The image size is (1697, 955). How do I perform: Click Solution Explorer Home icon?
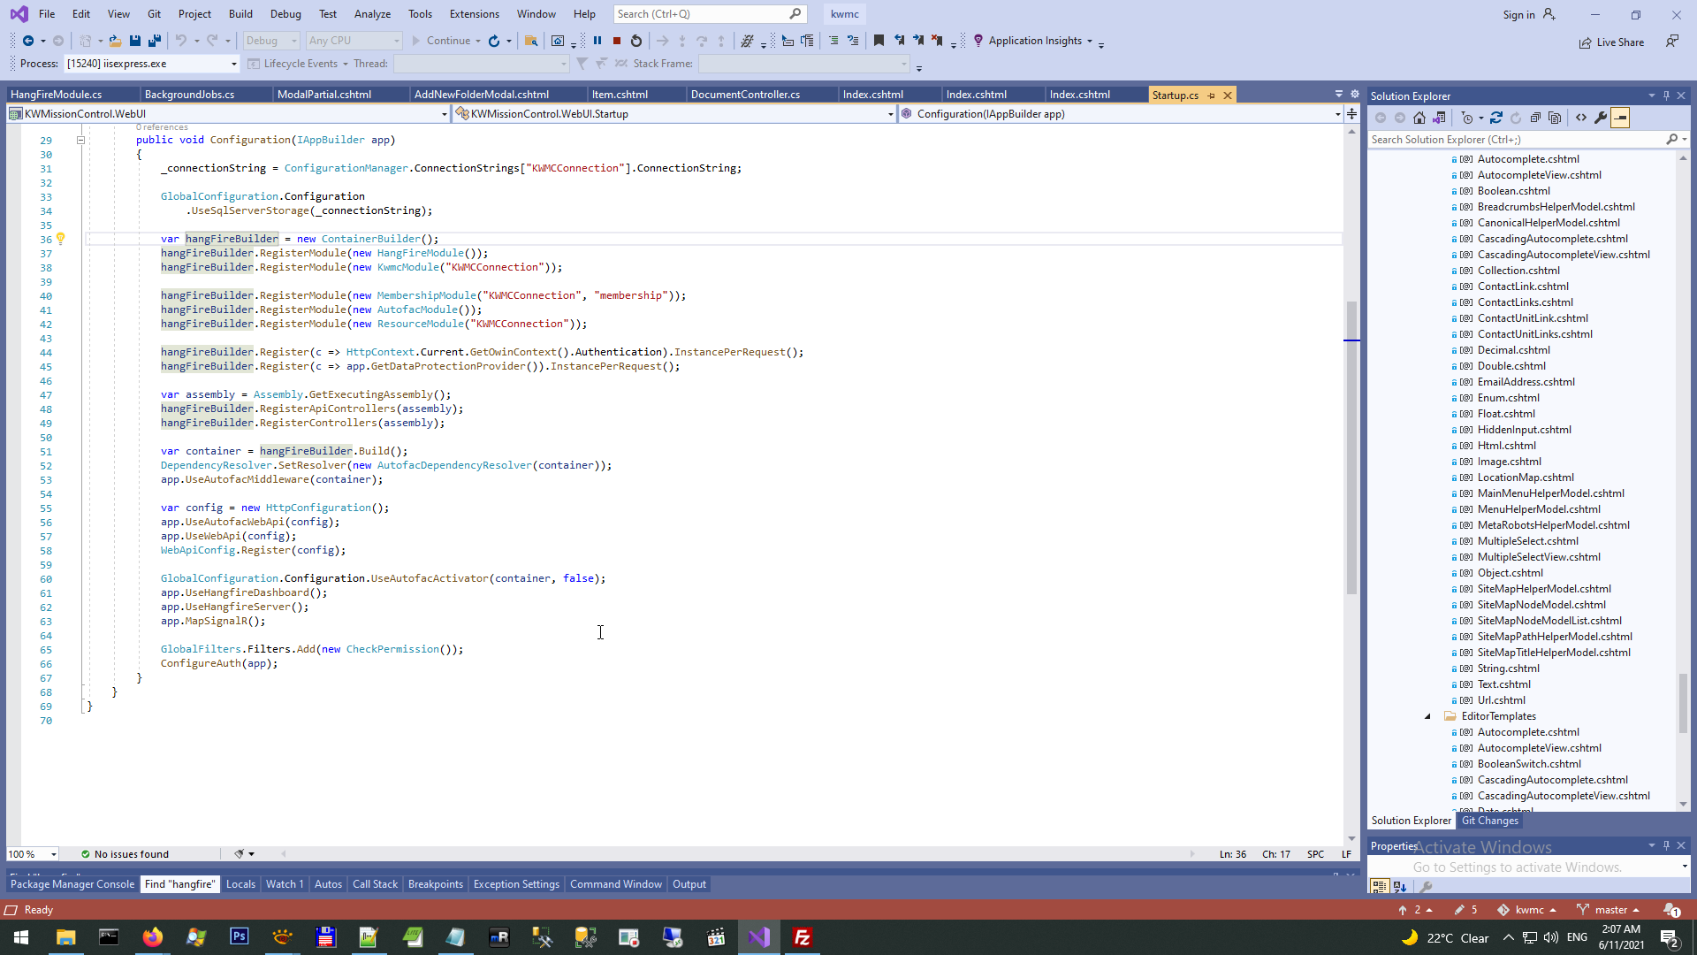(x=1419, y=118)
